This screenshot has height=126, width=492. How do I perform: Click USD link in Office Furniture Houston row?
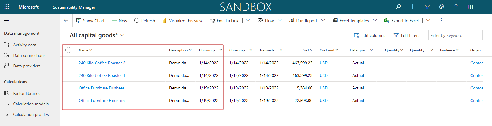click(324, 101)
